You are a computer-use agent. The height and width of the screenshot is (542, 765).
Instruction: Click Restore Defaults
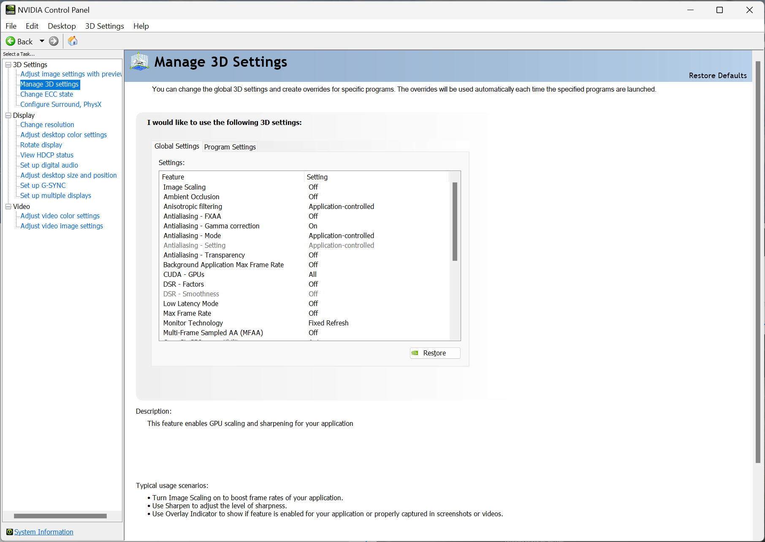tap(717, 76)
